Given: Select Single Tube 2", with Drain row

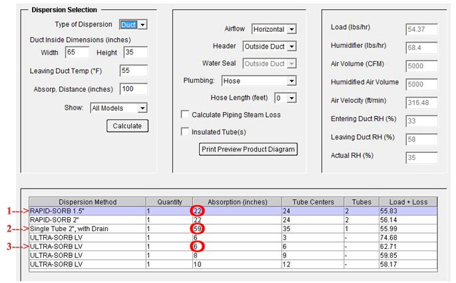Looking at the screenshot, I should click(x=233, y=229).
